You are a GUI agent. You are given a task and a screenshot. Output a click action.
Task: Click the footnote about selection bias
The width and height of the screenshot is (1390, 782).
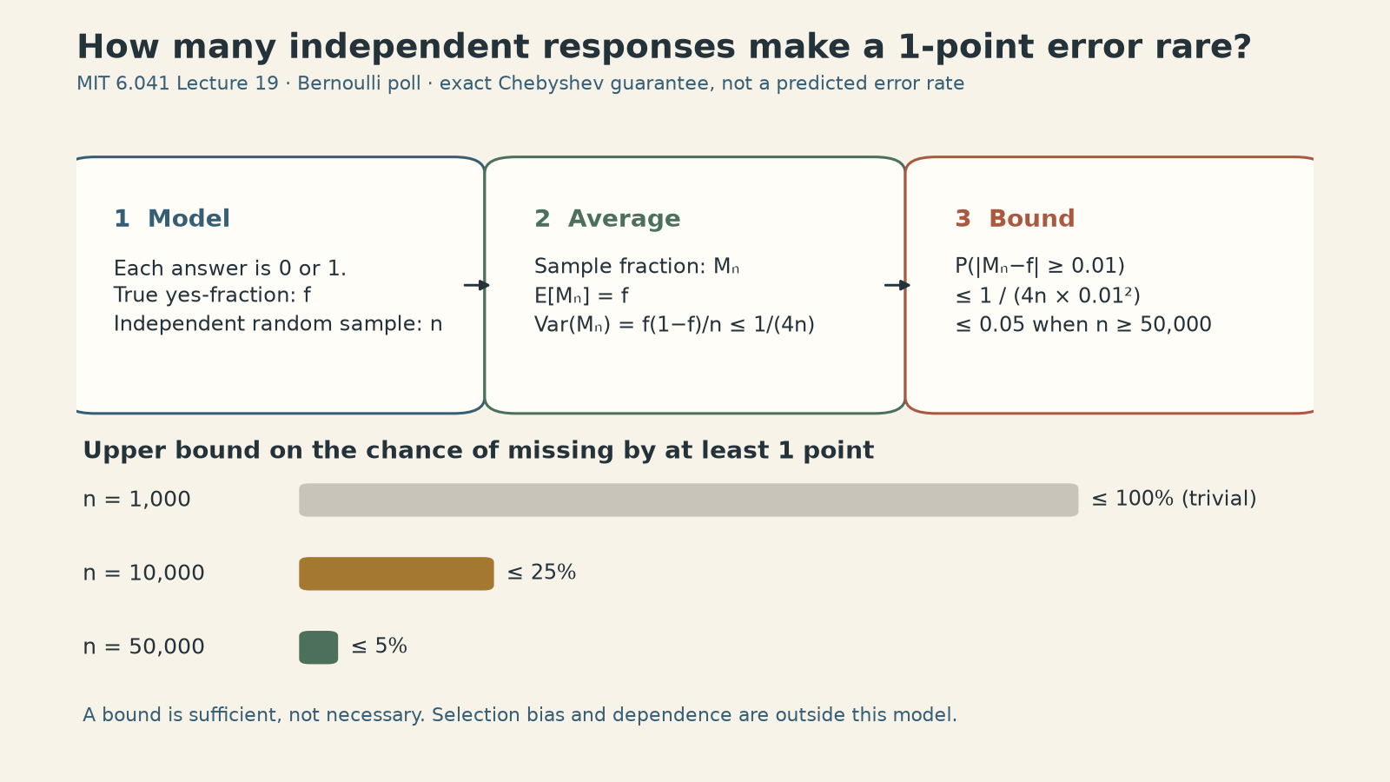(520, 715)
